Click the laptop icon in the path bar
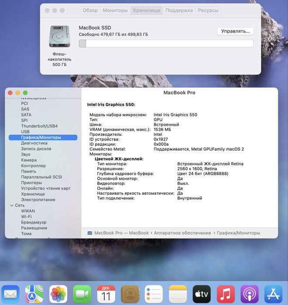 [89, 233]
